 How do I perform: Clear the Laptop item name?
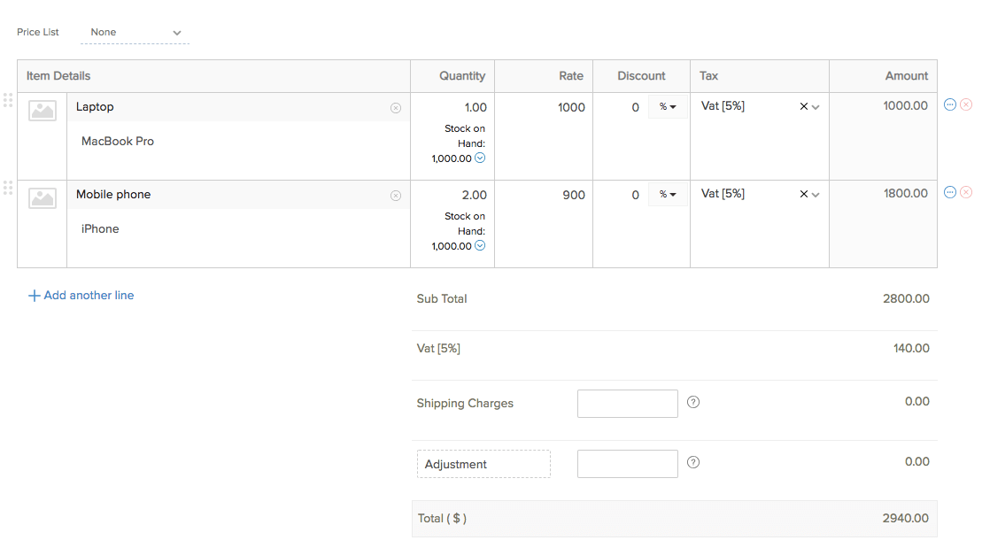point(396,108)
